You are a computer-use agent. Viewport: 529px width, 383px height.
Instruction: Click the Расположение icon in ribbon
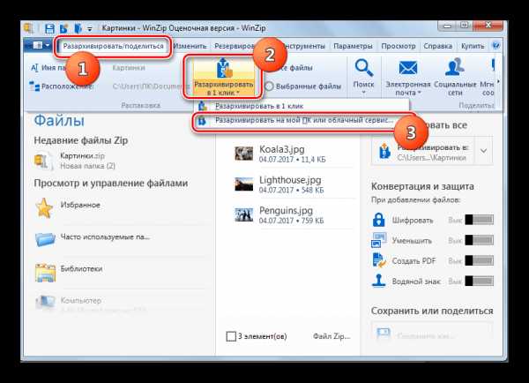point(34,86)
